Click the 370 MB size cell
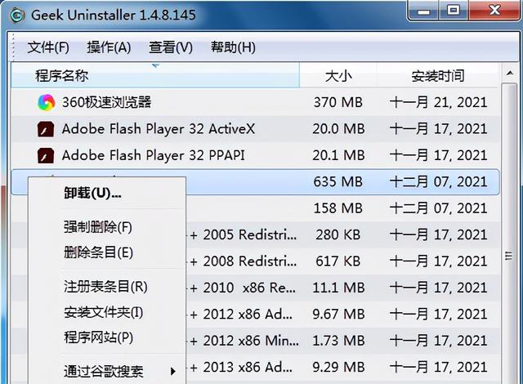 click(337, 102)
